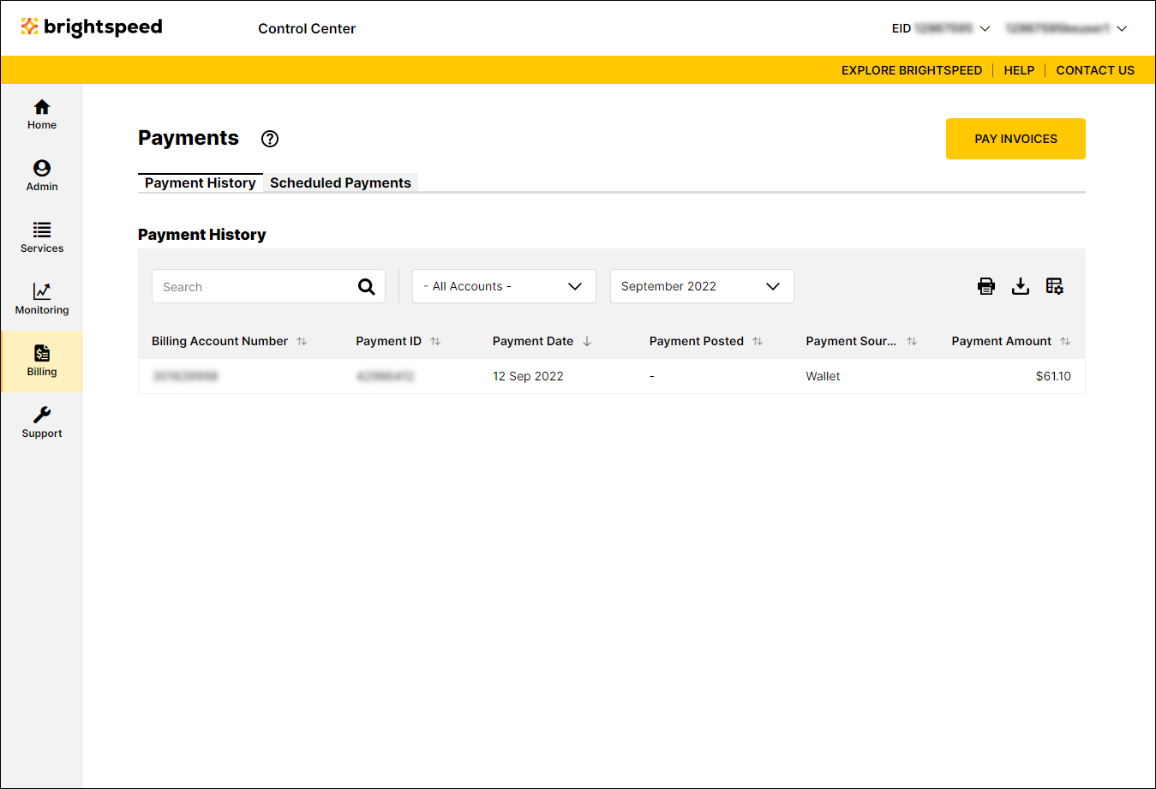Open the September 2022 month dropdown

[x=702, y=286]
